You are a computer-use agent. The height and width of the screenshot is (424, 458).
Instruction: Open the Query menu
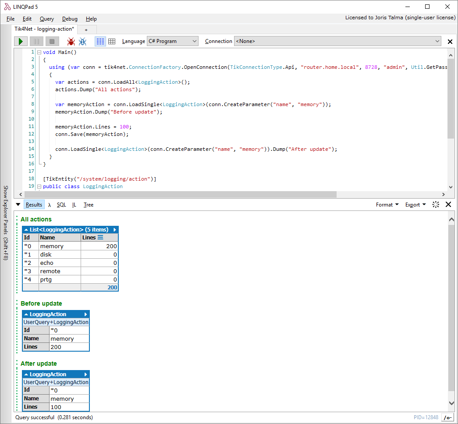47,19
